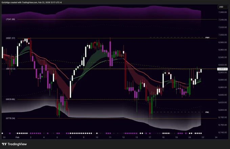
Task: Click the 7,020.00 price axis label
Action: [223, 27]
